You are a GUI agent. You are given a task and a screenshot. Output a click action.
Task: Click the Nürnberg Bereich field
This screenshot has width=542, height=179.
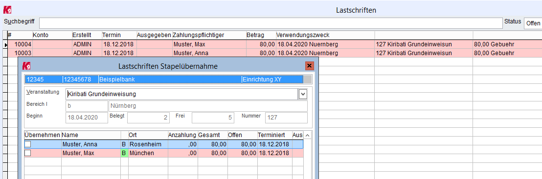click(208, 106)
